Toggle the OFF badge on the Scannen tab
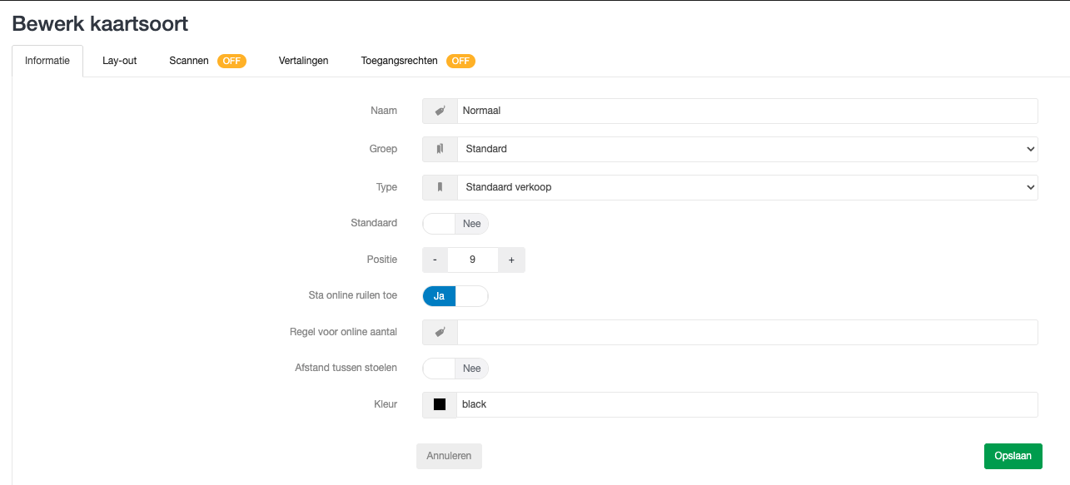The image size is (1070, 485). point(231,61)
